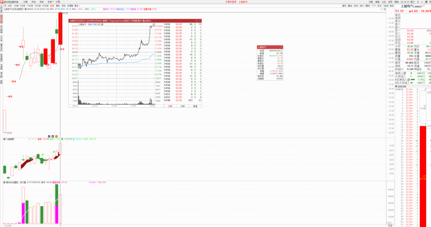Close the intraday popup window

coord(200,21)
